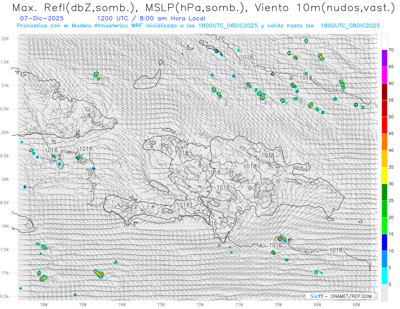
Task: Select the magenta 60–65 dBZ colorbar segment
Action: (x=384, y=75)
